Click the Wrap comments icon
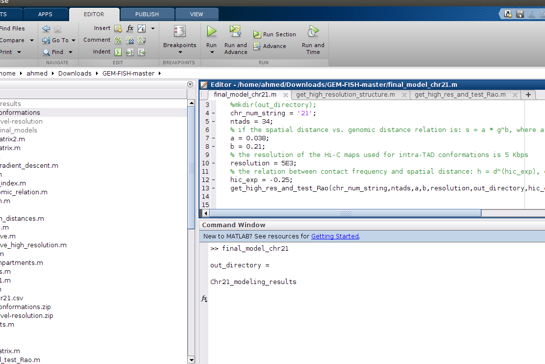Image resolution: width=545 pixels, height=364 pixels. pyautogui.click(x=142, y=40)
